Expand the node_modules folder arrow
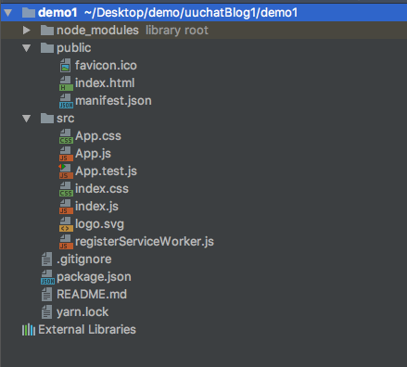Viewport: 407px width, 367px height. click(x=27, y=31)
